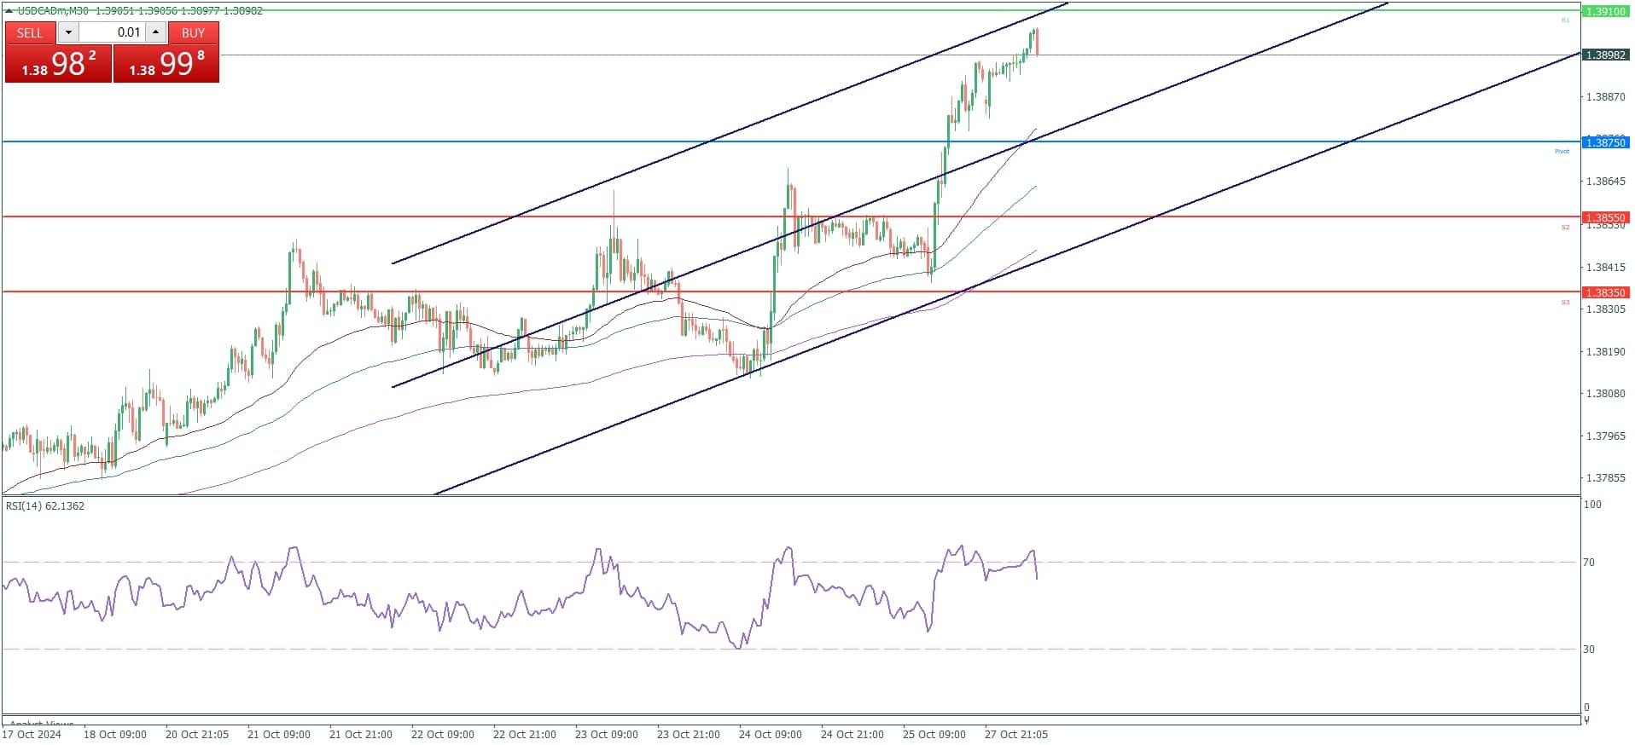Click the 1.38415 price axis value
Viewport: 1635px width, 745px height.
[x=1605, y=268]
